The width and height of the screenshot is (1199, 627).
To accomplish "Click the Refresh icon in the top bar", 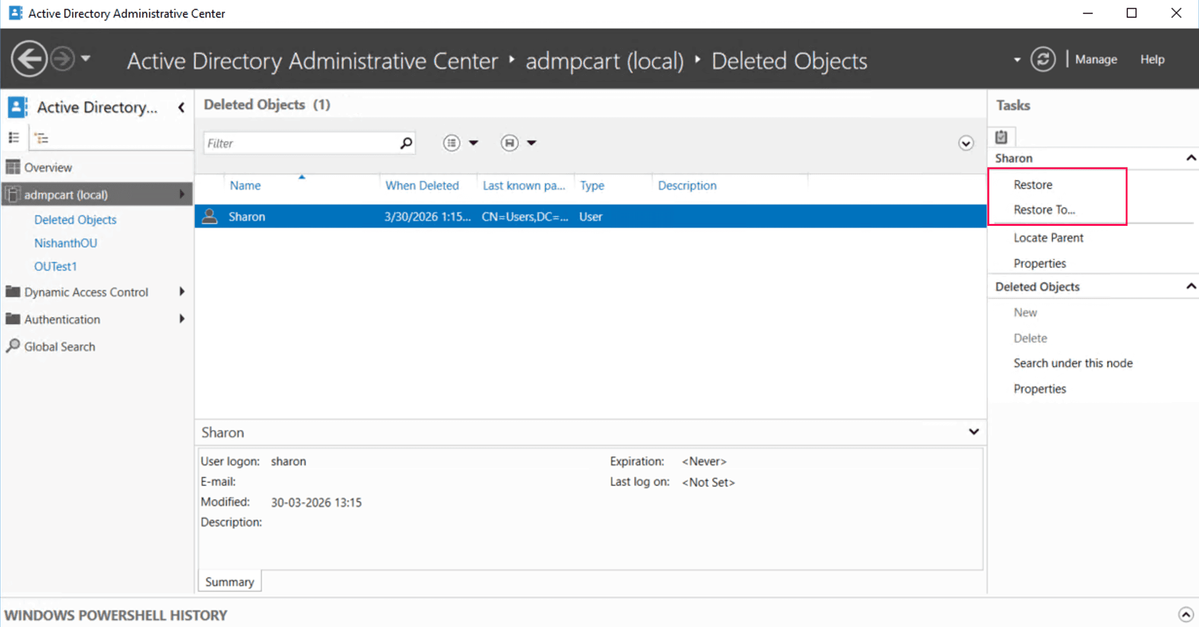I will click(x=1043, y=59).
